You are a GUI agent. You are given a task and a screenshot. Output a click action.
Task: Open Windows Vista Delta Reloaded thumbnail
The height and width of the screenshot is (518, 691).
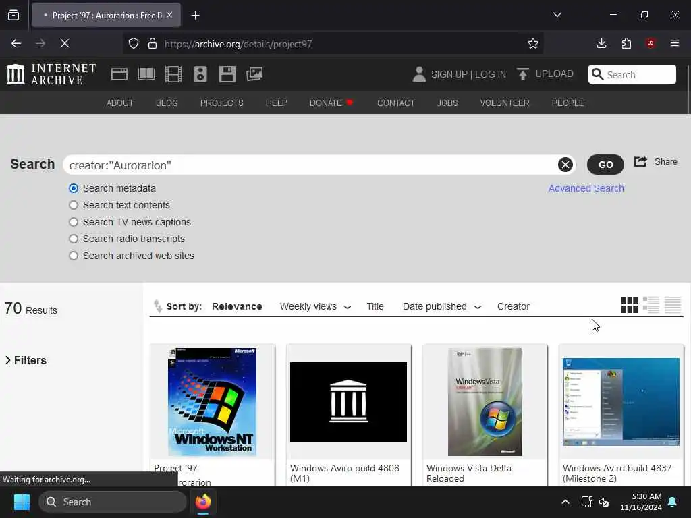[485, 402]
